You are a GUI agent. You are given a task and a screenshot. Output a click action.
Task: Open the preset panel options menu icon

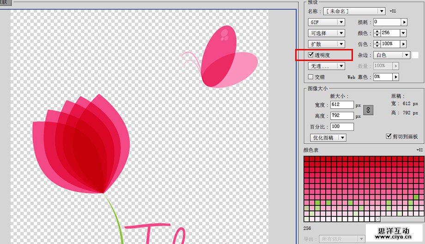pyautogui.click(x=393, y=11)
